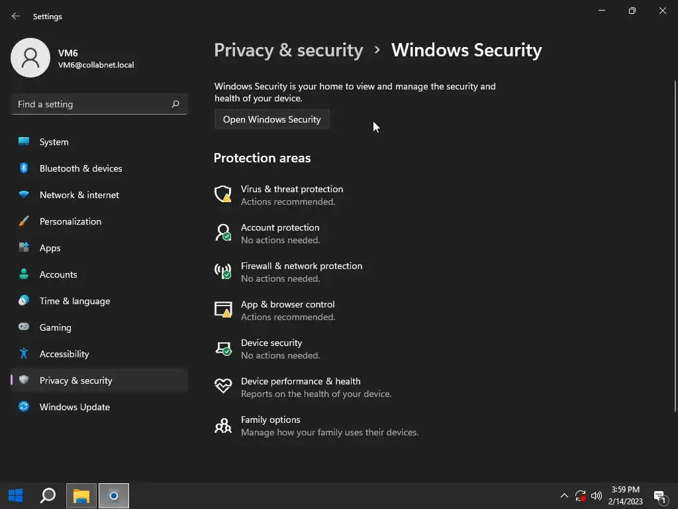Open the VM6 user profile avatar

pyautogui.click(x=30, y=58)
